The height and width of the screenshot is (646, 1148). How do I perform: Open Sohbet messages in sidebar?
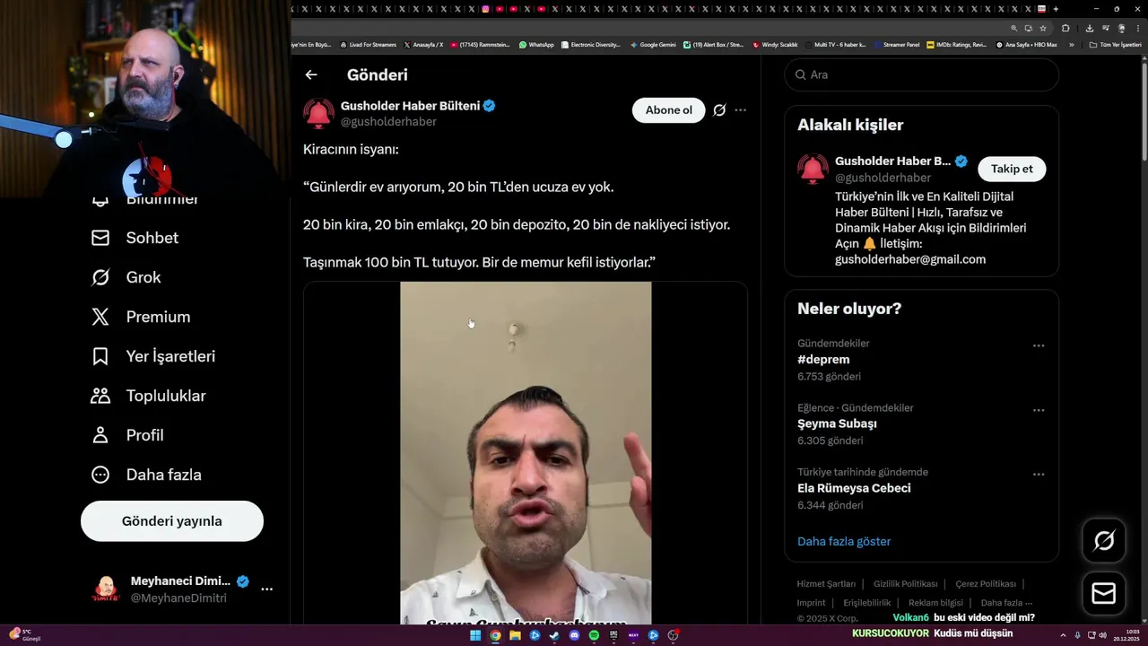tap(135, 238)
